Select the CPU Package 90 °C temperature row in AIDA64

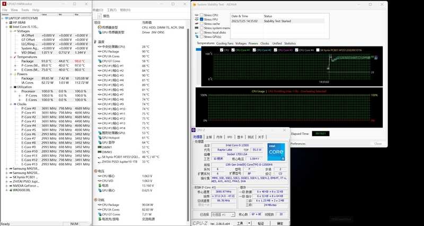point(140,51)
